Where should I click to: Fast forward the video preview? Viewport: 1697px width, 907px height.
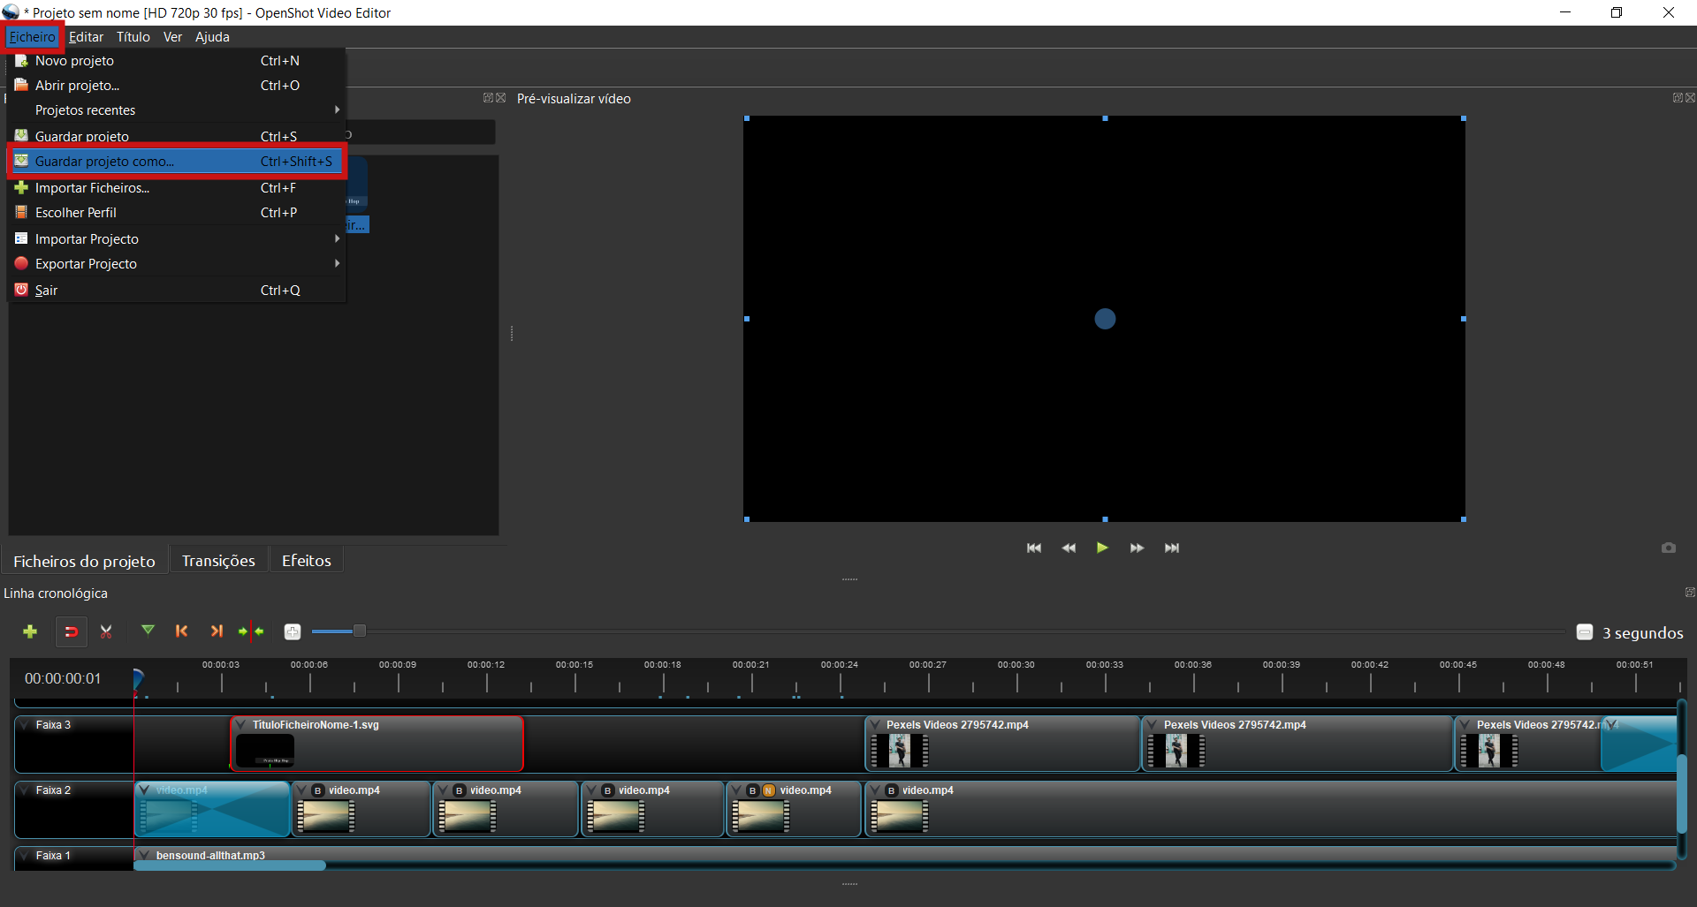(1137, 548)
